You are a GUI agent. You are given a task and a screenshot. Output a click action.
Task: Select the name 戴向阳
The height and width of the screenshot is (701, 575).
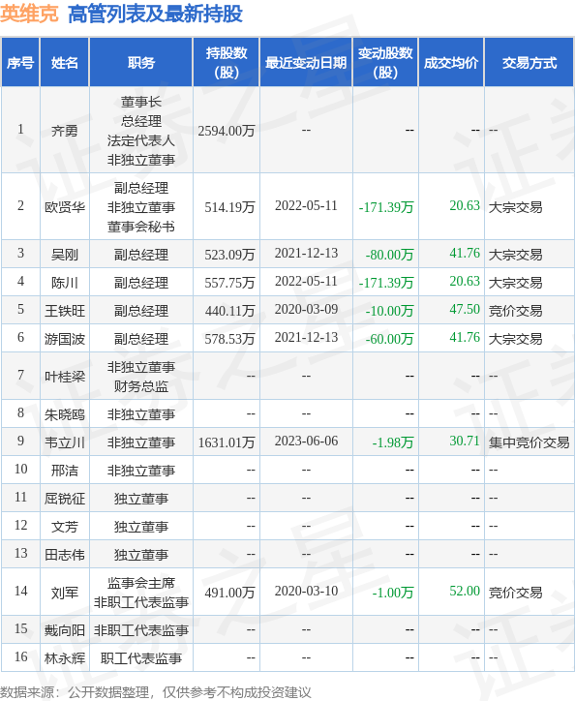65,630
